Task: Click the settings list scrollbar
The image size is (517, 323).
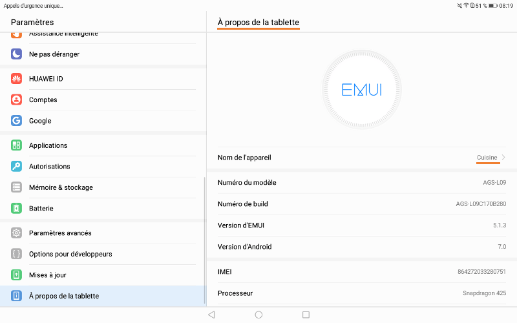Action: [205, 240]
